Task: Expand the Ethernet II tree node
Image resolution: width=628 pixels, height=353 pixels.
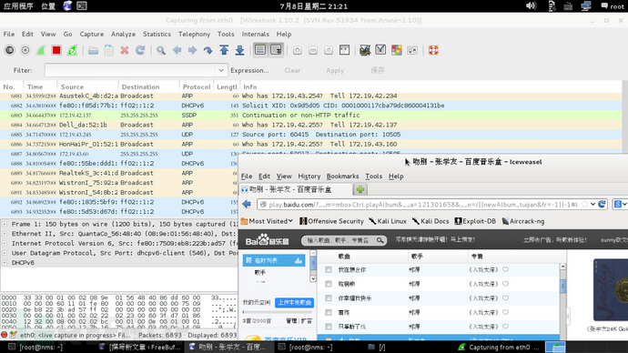Action: click(5, 234)
